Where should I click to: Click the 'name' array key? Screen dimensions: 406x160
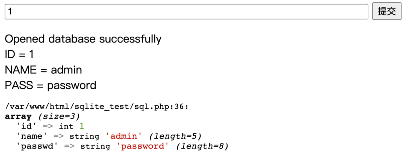point(32,136)
